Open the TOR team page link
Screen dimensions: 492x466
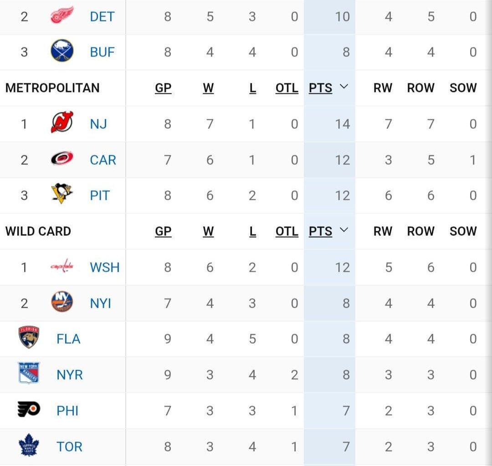click(69, 446)
